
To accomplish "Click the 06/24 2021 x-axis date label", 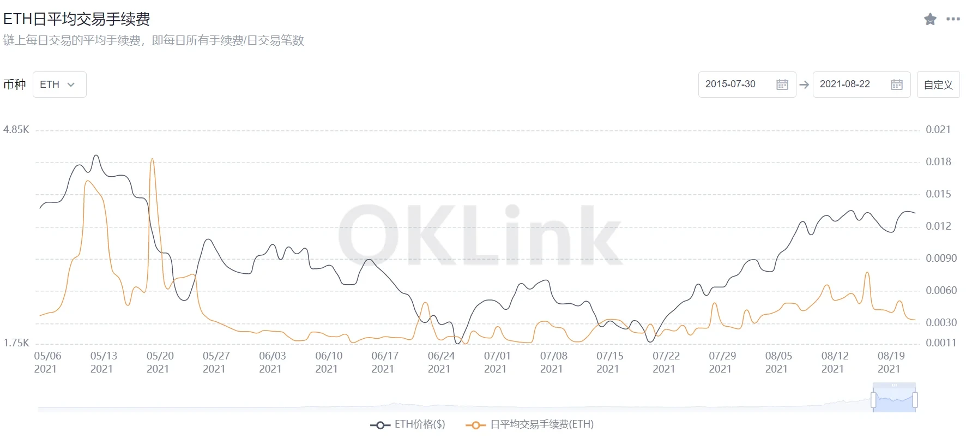I will [x=440, y=362].
